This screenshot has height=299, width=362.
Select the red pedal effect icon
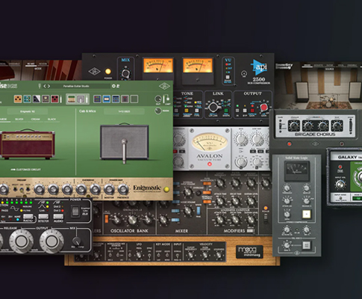point(54,99)
